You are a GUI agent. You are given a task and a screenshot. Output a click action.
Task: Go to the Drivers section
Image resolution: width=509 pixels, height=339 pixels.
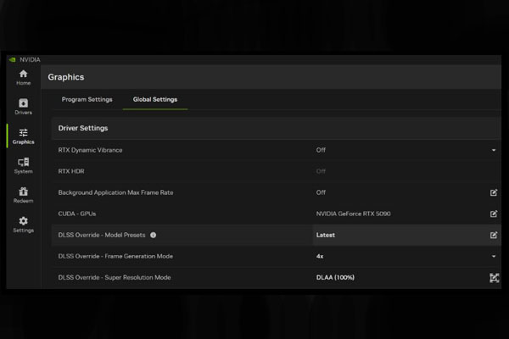tap(23, 106)
